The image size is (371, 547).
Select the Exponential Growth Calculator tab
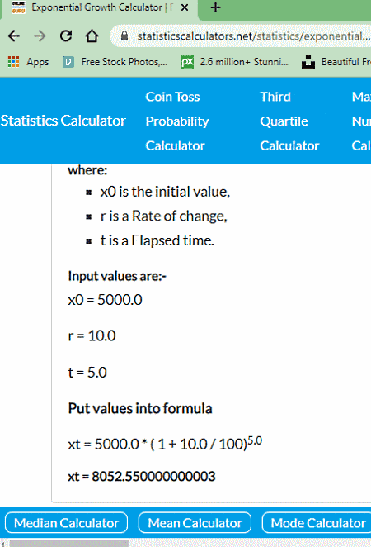pos(99,7)
